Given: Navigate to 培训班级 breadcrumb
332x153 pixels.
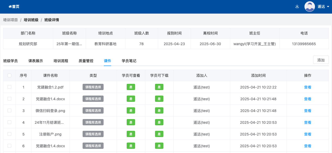Looking at the screenshot, I should (x=31, y=20).
